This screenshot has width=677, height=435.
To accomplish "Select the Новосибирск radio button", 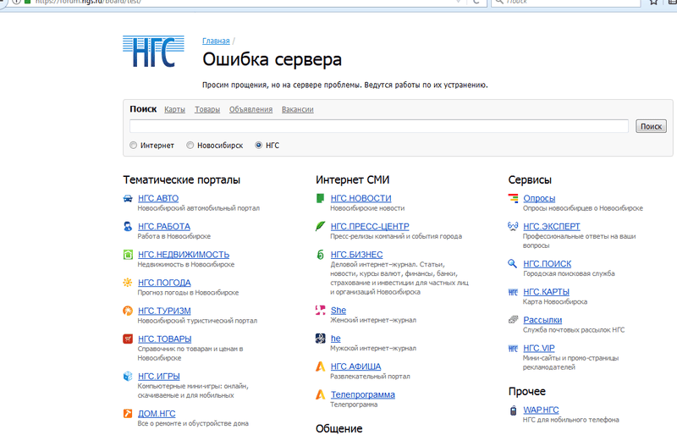I will pos(190,146).
